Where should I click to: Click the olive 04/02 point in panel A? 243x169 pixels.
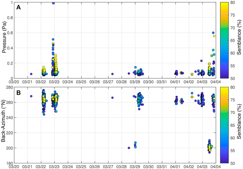[192, 74]
